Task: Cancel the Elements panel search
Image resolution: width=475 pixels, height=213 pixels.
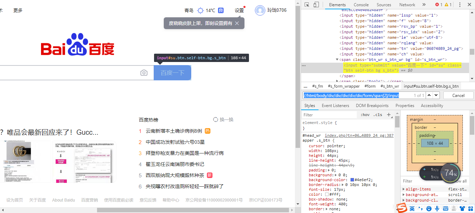Action: [x=458, y=95]
